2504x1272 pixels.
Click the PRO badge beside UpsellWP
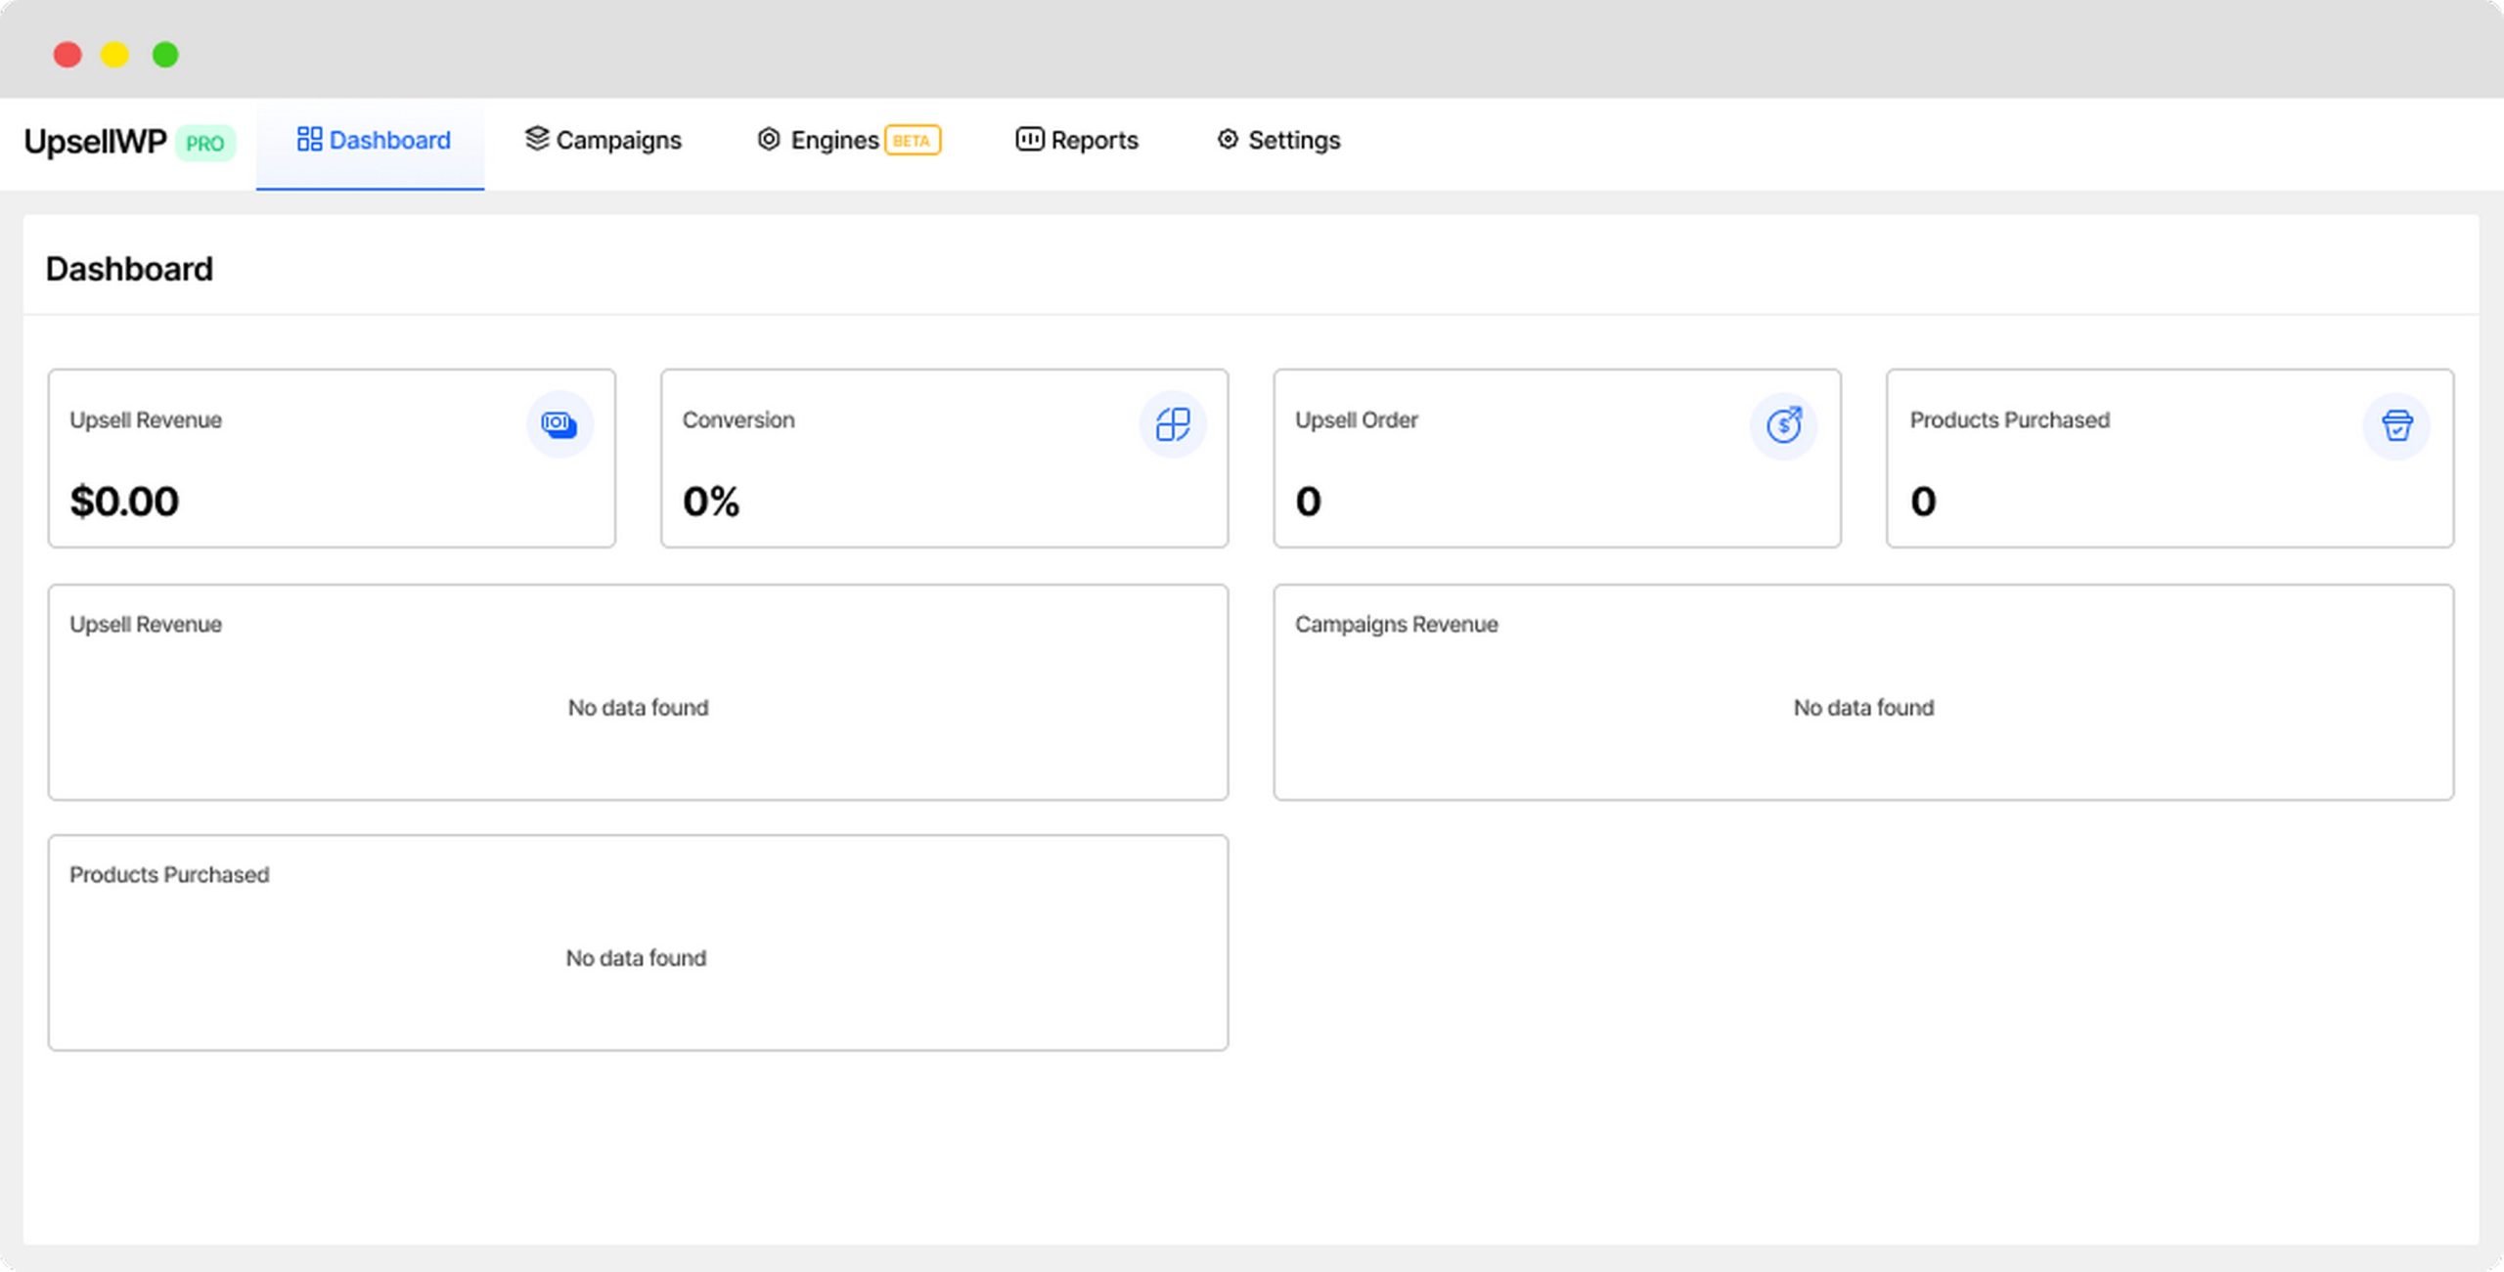[x=204, y=143]
